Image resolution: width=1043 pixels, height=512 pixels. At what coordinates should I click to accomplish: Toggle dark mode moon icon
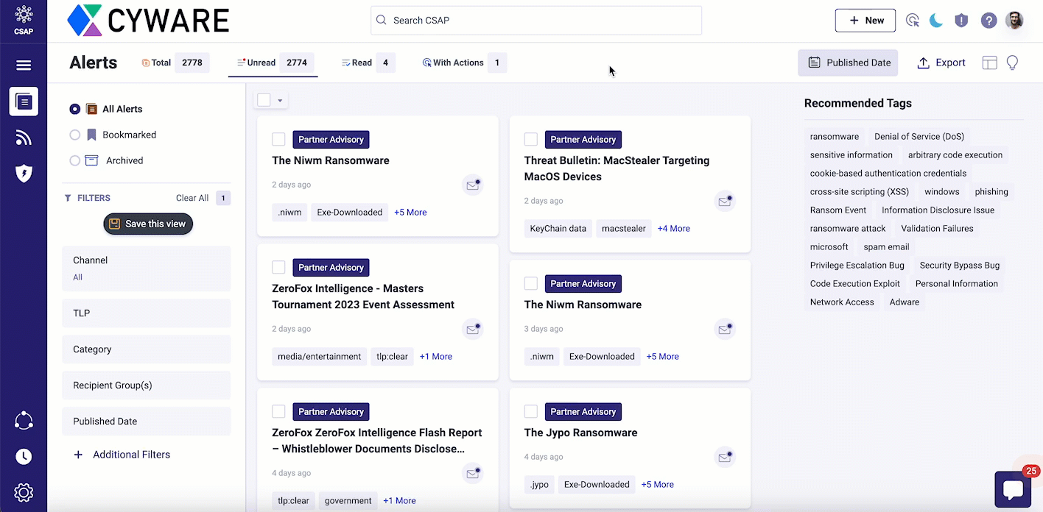click(936, 21)
